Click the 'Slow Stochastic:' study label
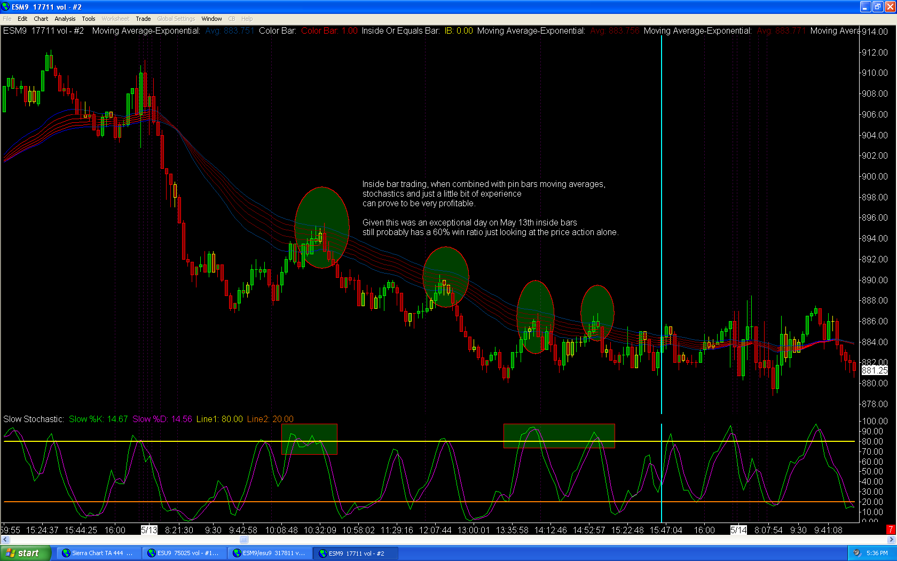Viewport: 897px width, 561px height. (x=34, y=419)
